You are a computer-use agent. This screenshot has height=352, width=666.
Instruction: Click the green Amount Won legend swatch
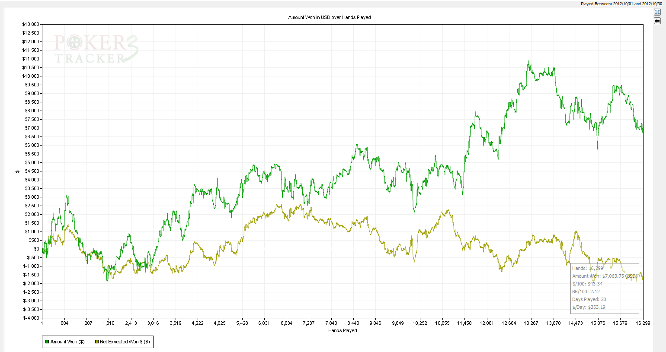pos(47,342)
